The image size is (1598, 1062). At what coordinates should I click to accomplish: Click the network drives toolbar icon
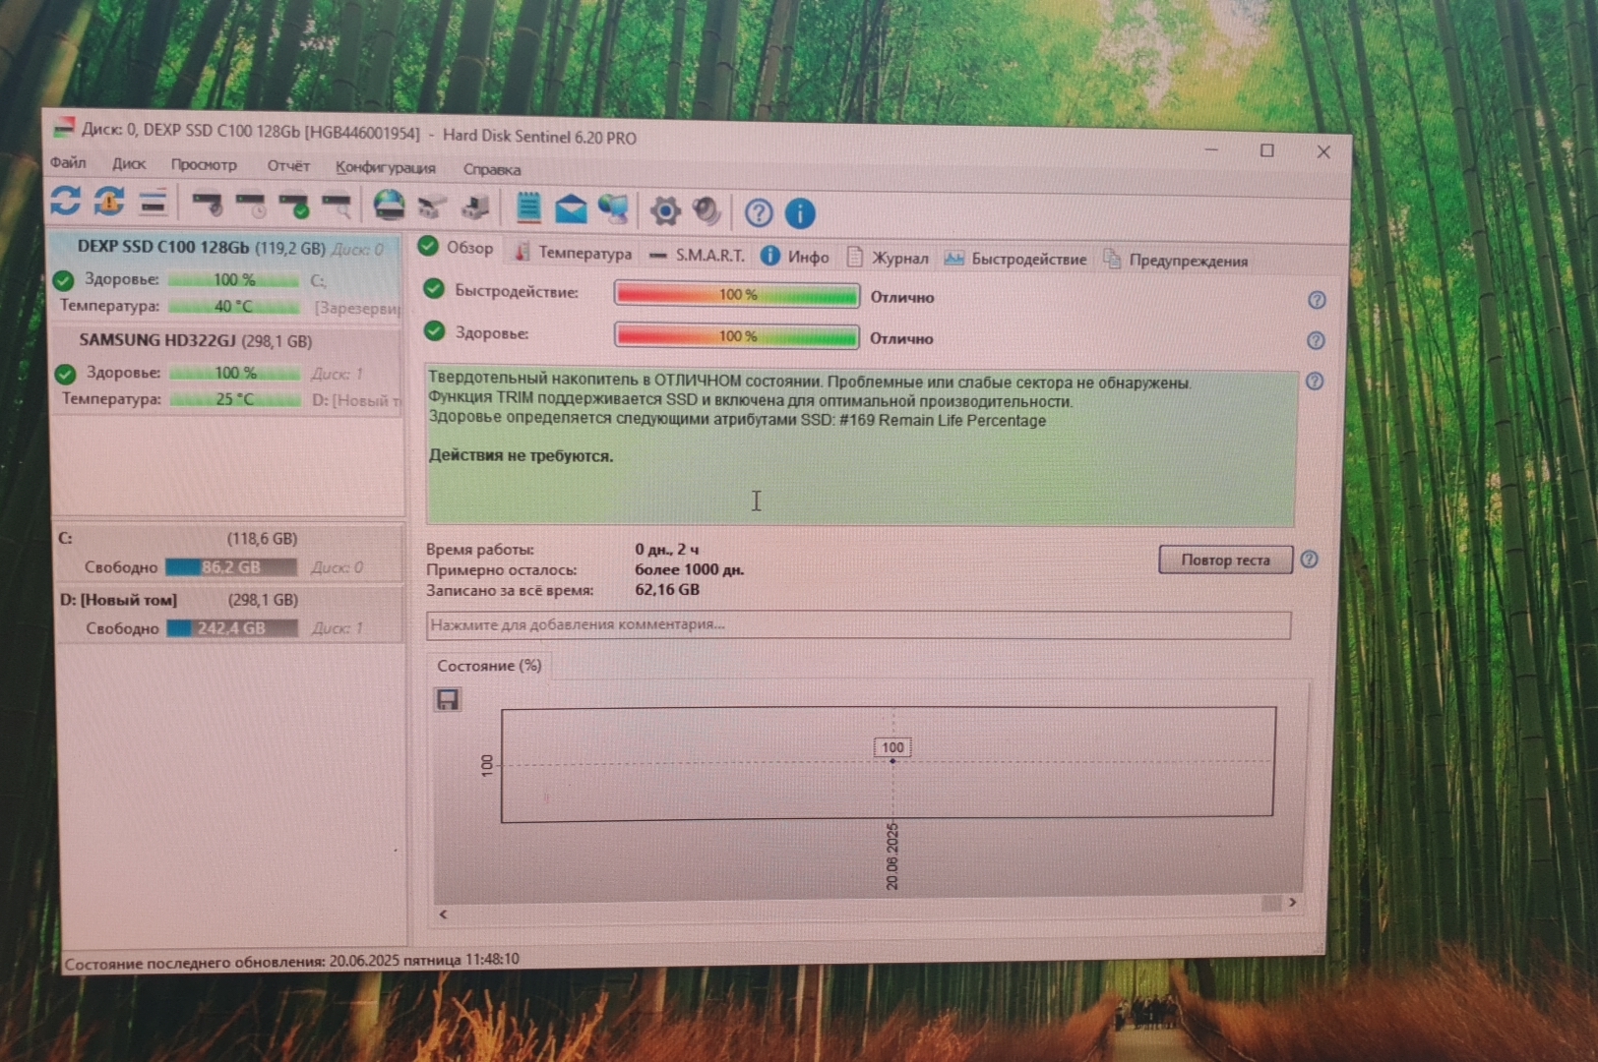(x=432, y=207)
